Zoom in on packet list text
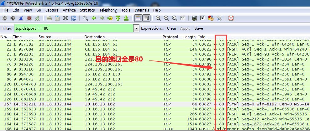The image size is (310, 131). (x=158, y=18)
